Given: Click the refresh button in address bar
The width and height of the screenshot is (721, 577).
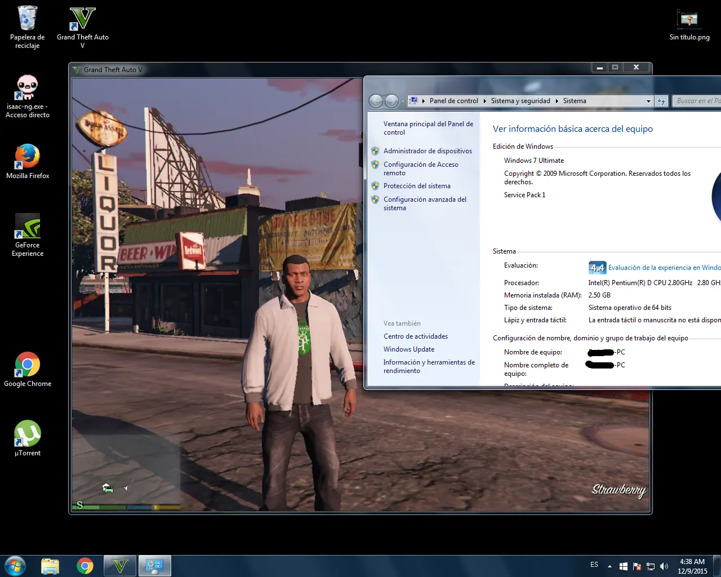Looking at the screenshot, I should (661, 101).
